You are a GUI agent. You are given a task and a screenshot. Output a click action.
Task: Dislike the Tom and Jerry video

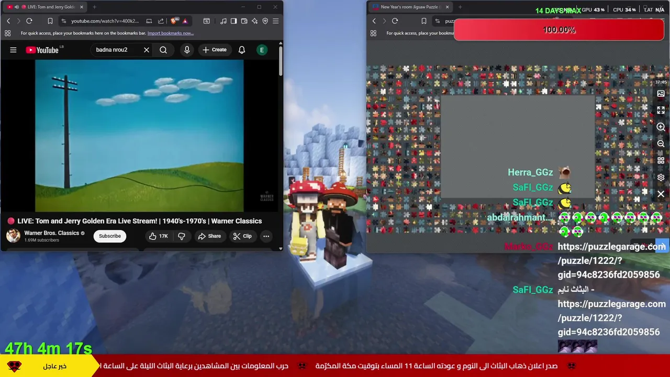click(182, 236)
